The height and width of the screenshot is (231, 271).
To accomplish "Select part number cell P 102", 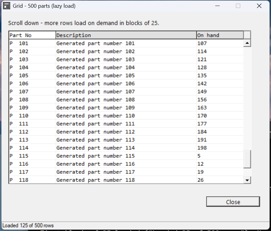I will (x=32, y=51).
